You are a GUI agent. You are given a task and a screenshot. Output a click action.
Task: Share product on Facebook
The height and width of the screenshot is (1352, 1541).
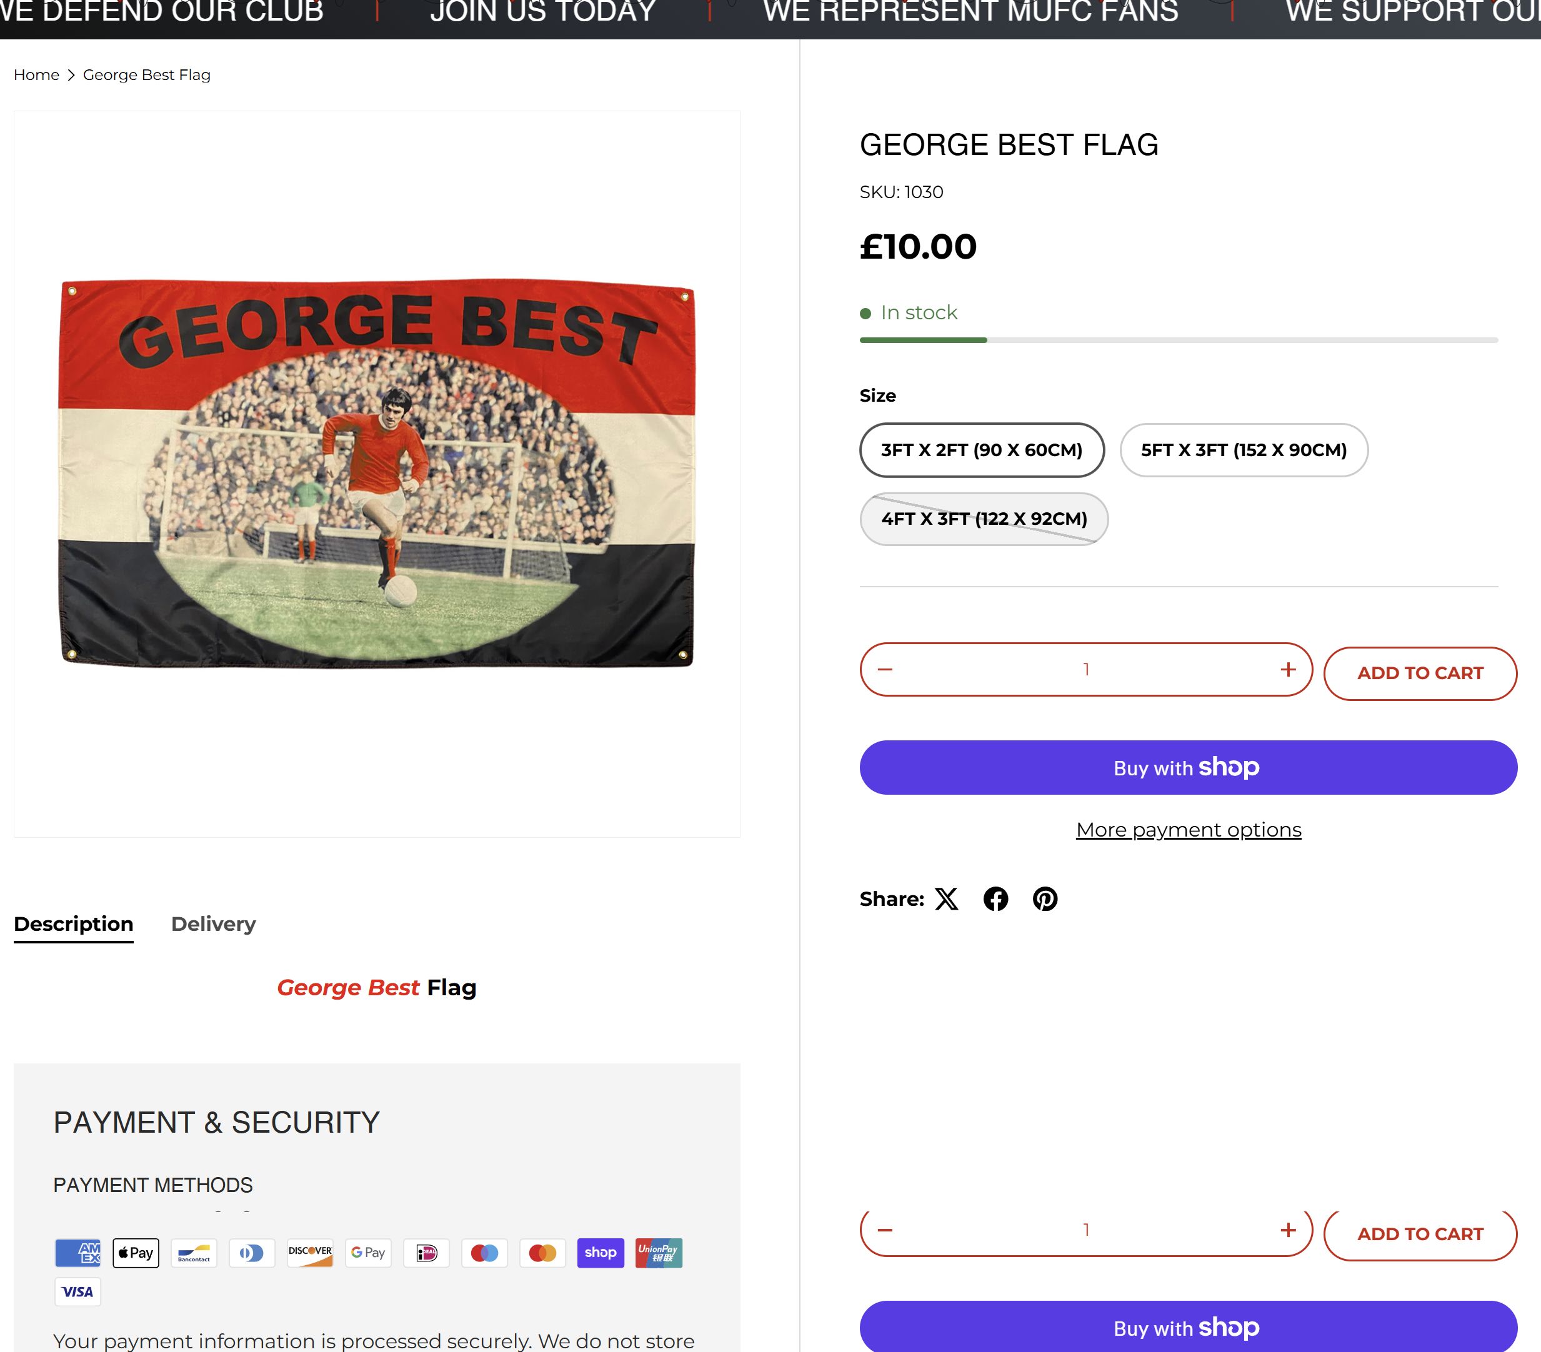coord(995,899)
